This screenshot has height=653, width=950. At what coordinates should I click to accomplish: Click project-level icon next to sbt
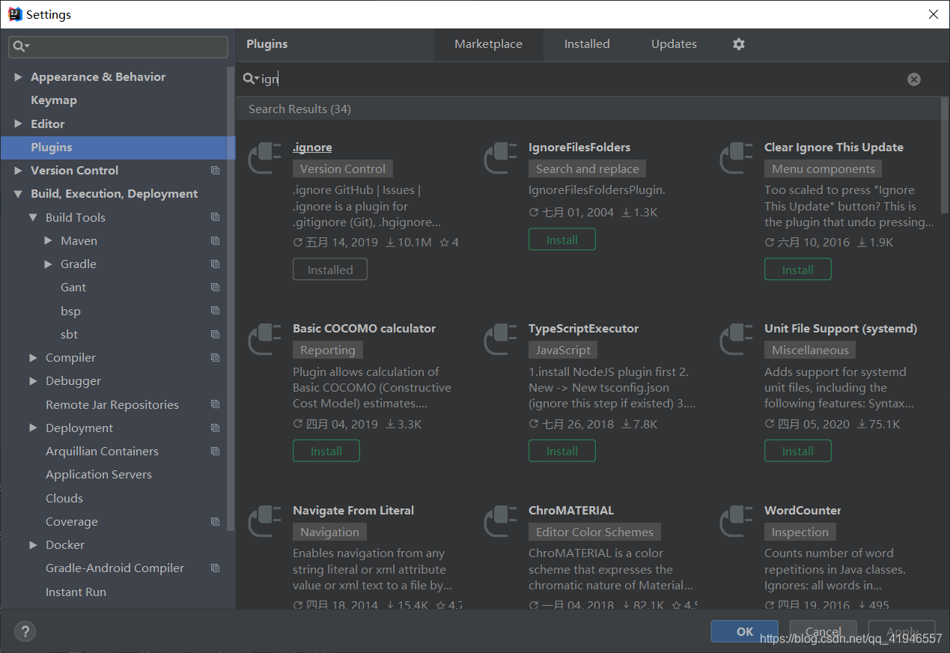point(216,335)
